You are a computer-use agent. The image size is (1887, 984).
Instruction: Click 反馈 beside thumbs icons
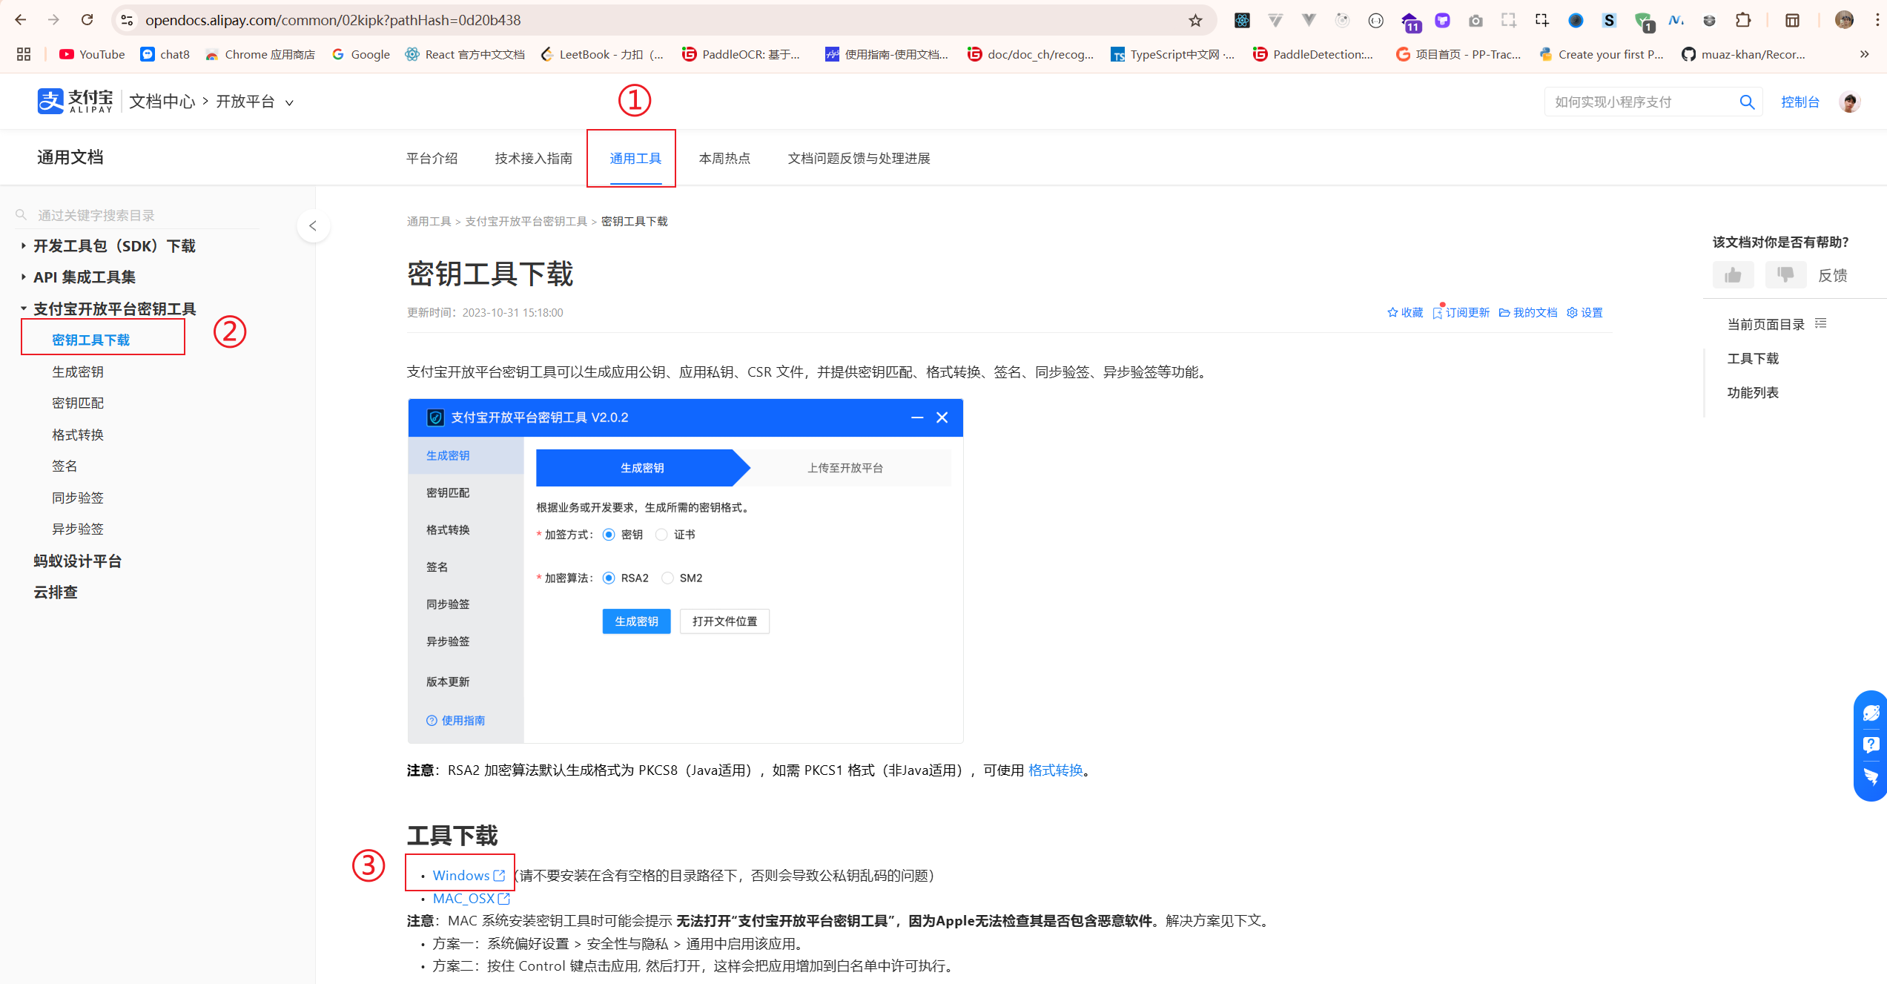coord(1832,275)
